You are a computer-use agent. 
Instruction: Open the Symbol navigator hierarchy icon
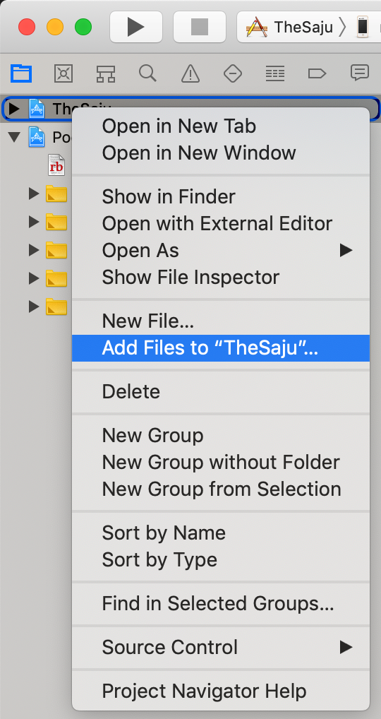(106, 73)
